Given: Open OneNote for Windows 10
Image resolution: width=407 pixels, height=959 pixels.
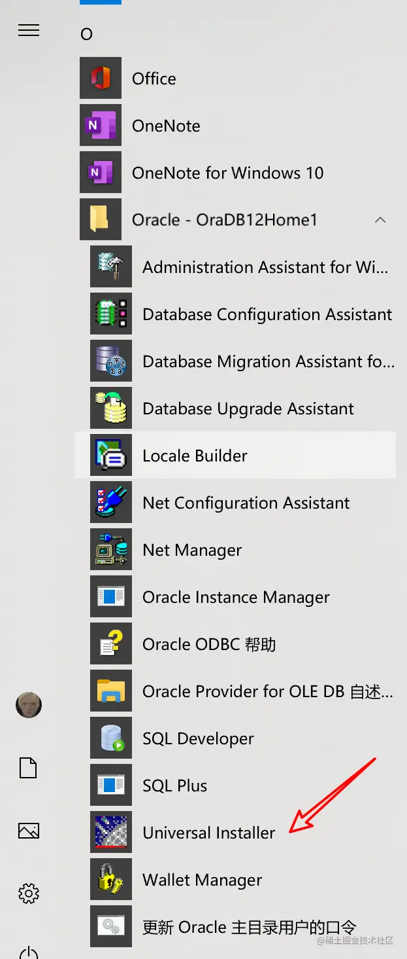Looking at the screenshot, I should click(x=227, y=173).
